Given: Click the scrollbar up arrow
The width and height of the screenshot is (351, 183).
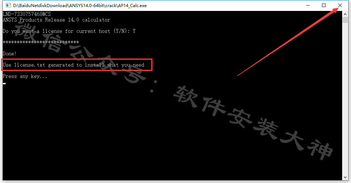Looking at the screenshot, I should coord(345,14).
